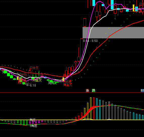Click the yellow candlestick at top right

134,8
